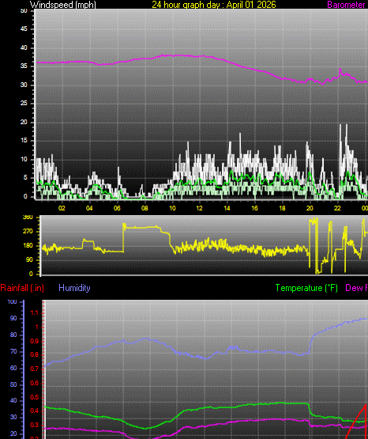This screenshot has height=439, width=368.
Task: Click the '0.6' rainfall axis value
Action: 35,383
